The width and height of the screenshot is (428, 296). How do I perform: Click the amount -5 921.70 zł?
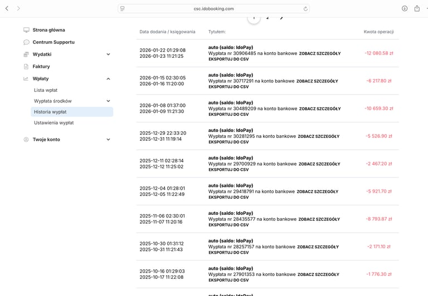point(379,191)
